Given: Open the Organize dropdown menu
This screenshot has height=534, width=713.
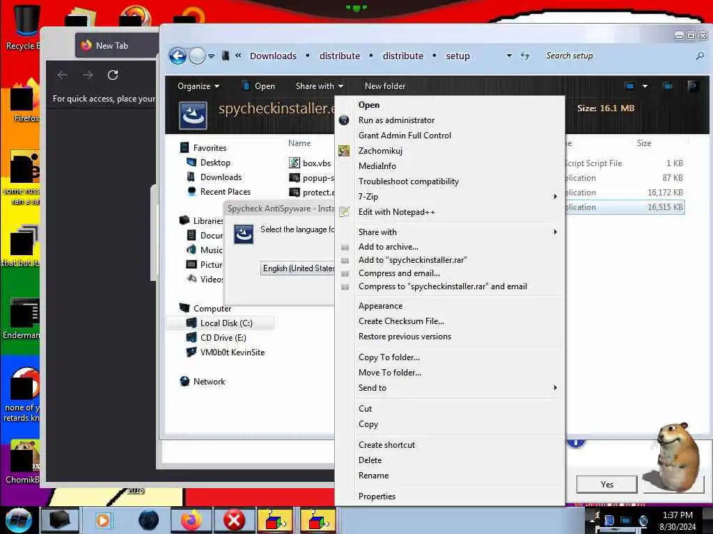Looking at the screenshot, I should point(198,86).
